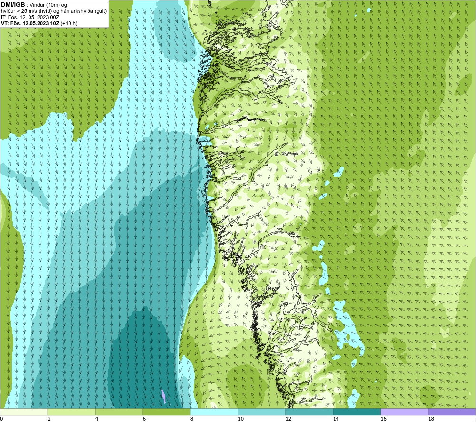Click the small purple wind maximum patch at sea

tap(164, 397)
